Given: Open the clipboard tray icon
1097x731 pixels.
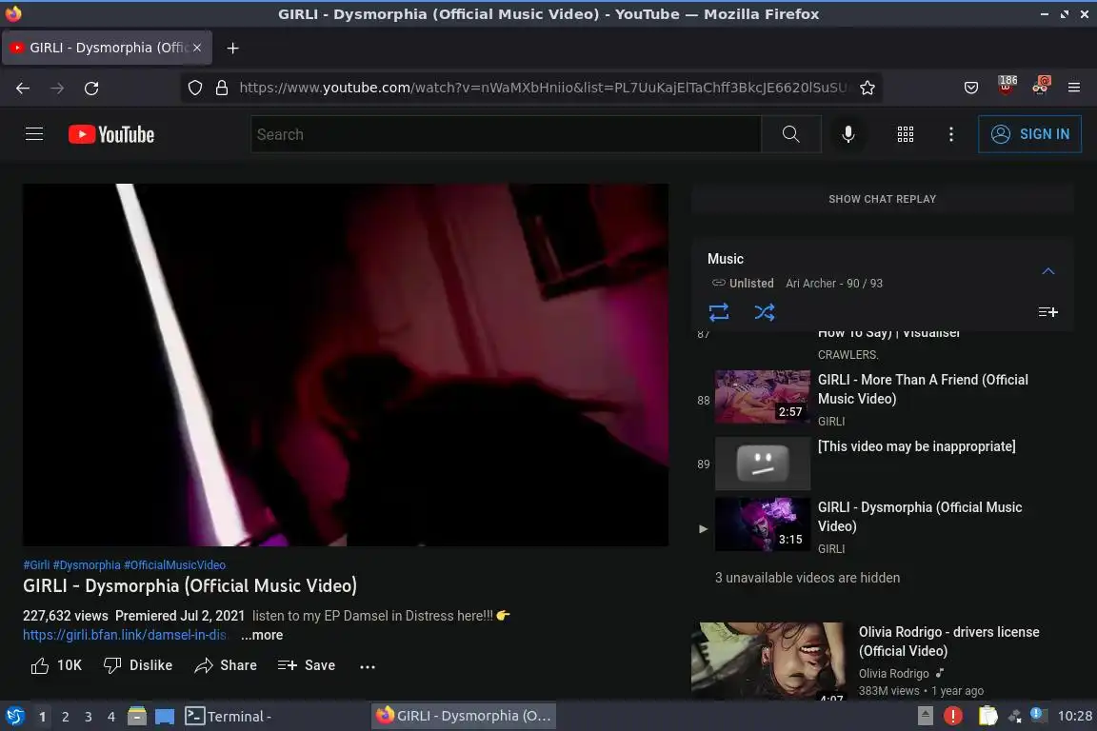Looking at the screenshot, I should (987, 716).
